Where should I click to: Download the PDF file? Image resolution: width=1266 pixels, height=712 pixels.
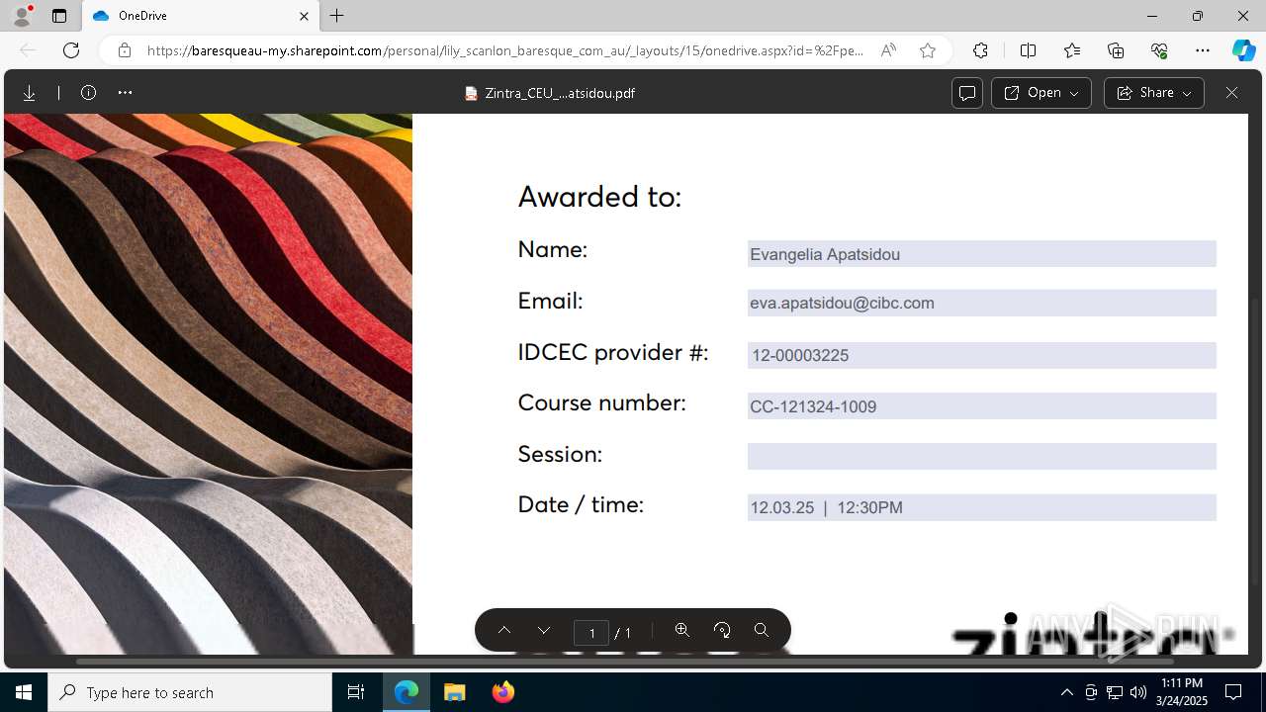click(30, 93)
